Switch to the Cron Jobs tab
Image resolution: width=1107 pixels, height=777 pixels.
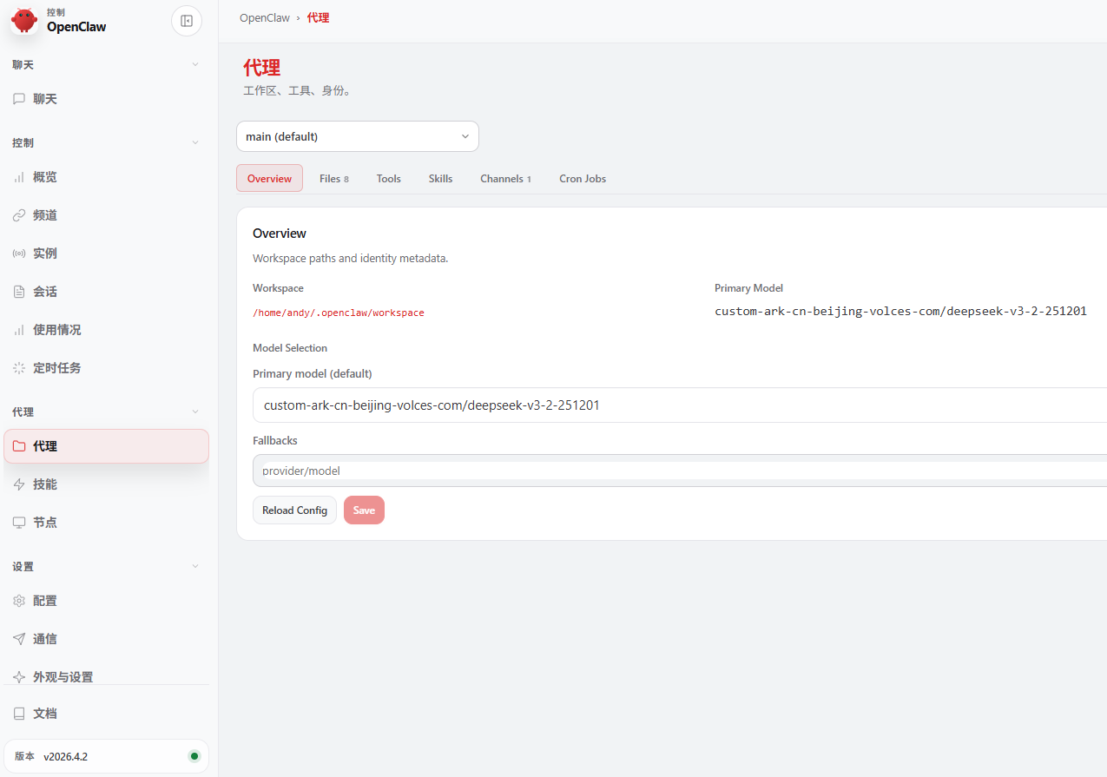click(x=583, y=179)
